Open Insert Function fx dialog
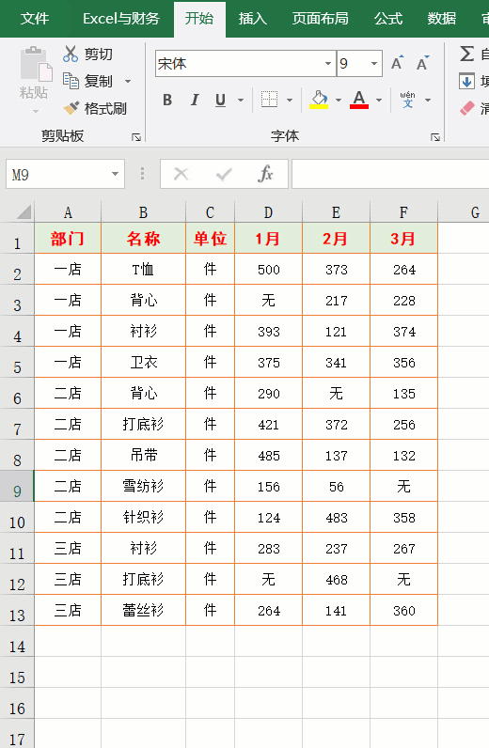Viewport: 489px width, 748px height. coord(265,174)
